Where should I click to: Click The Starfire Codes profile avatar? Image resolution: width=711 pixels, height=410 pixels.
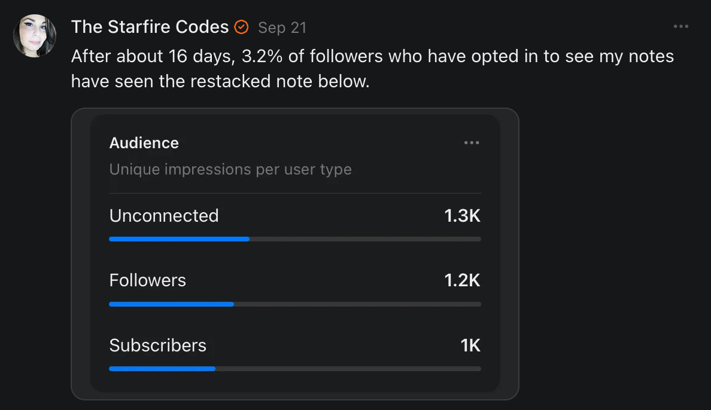(35, 36)
